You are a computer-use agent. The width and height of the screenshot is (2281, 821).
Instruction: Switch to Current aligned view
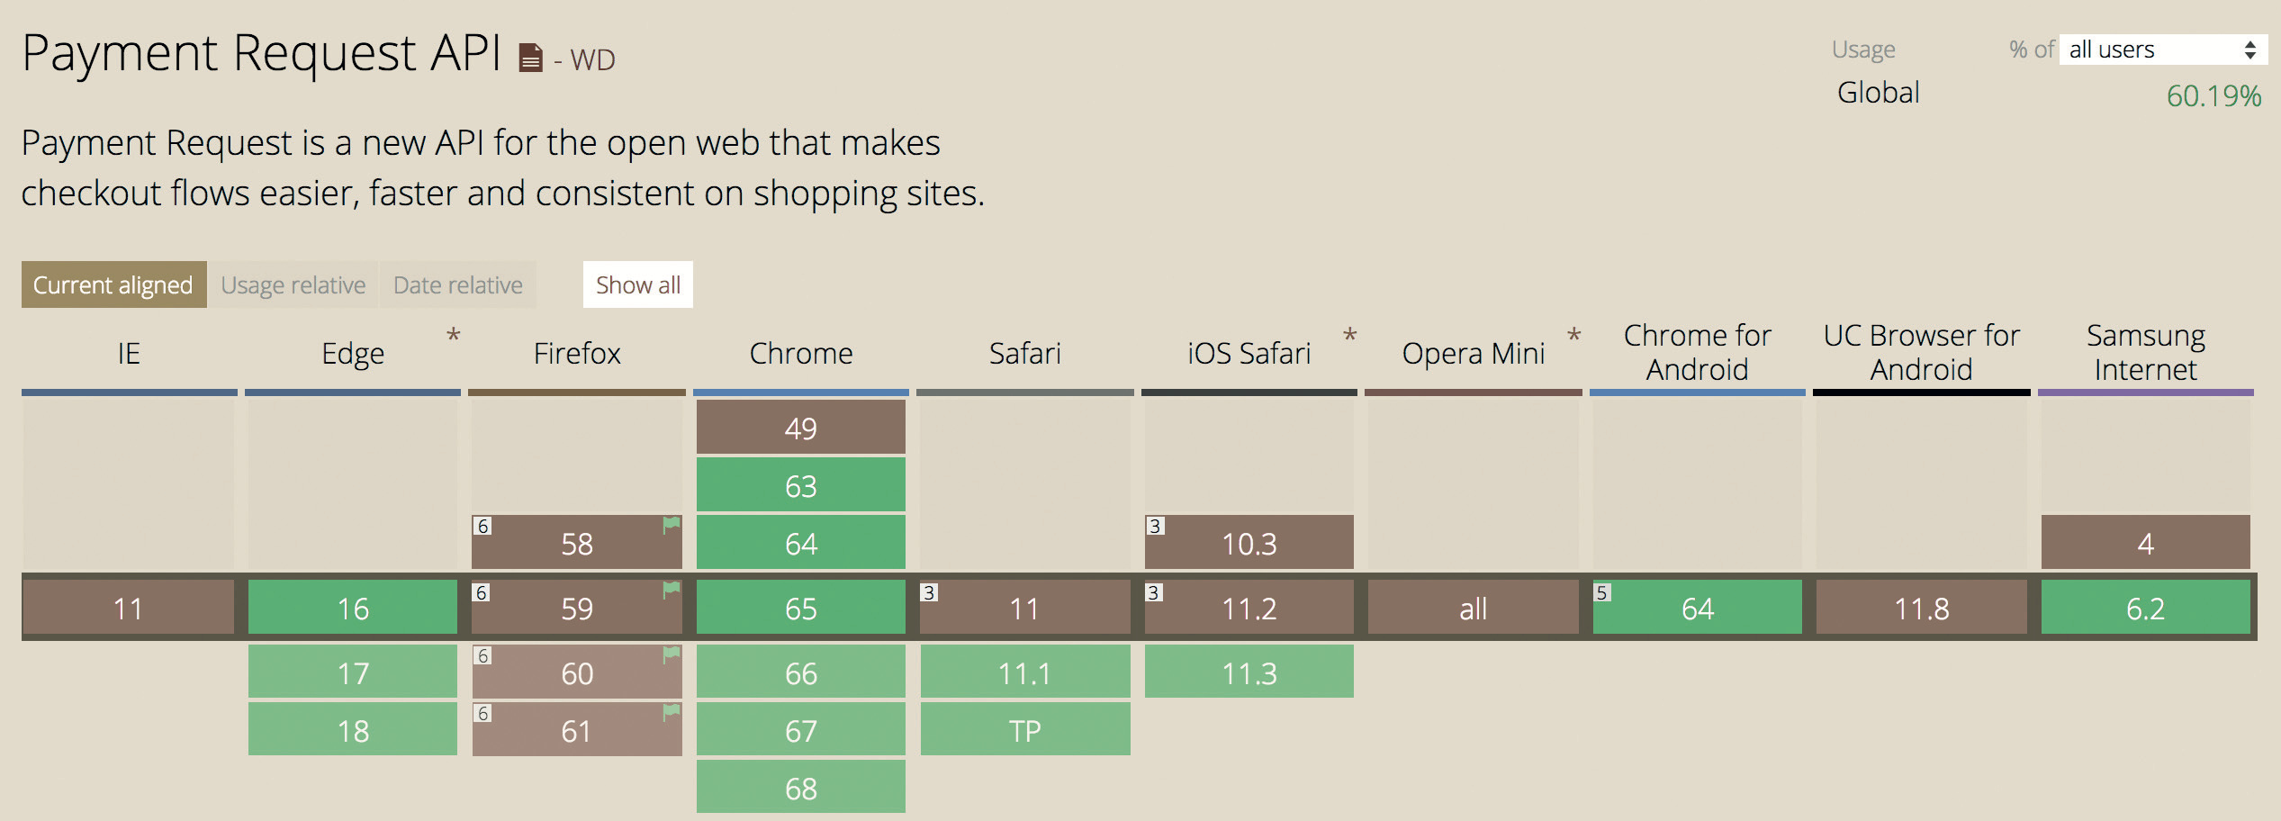point(113,284)
